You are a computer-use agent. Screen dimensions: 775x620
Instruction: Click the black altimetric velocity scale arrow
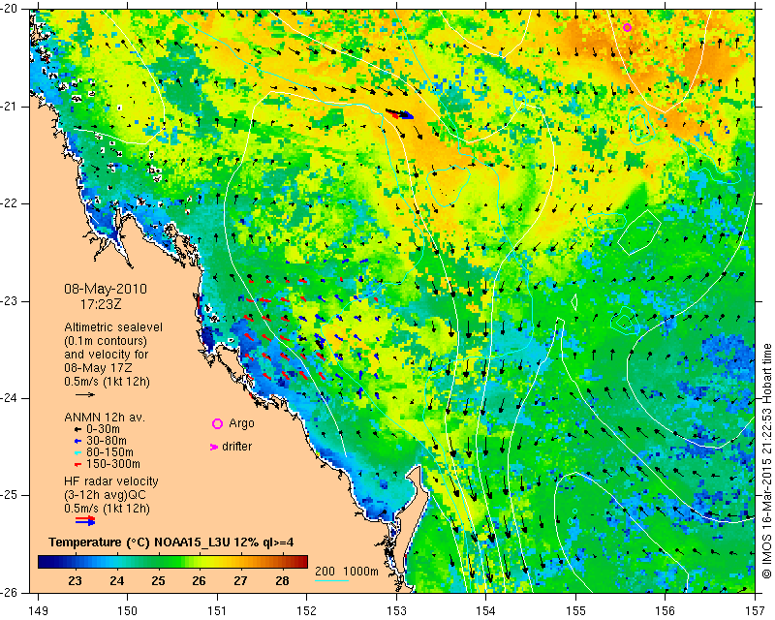pyautogui.click(x=85, y=394)
